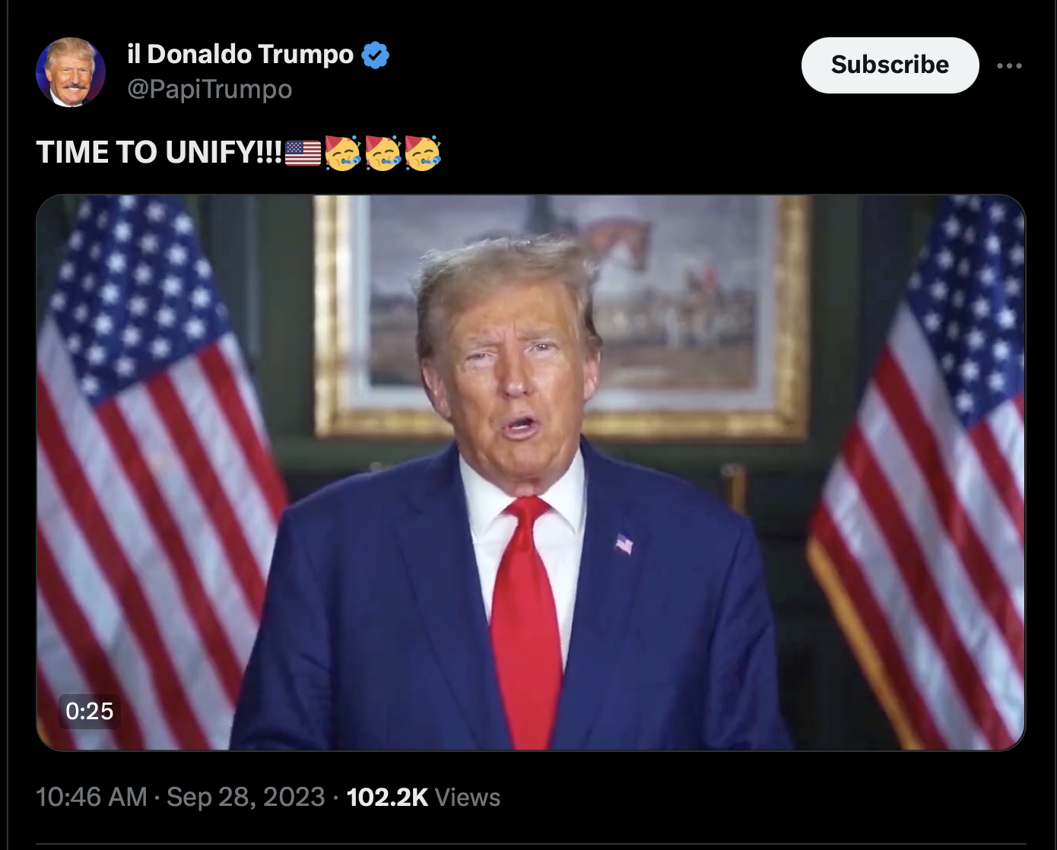Click the US flag emoji in tweet

(303, 153)
